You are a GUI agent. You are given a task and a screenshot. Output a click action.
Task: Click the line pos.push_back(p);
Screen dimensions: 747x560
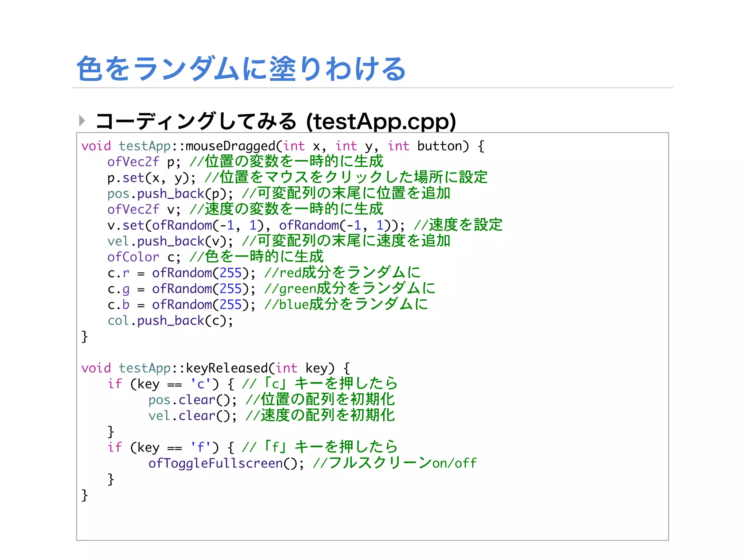coord(279,193)
